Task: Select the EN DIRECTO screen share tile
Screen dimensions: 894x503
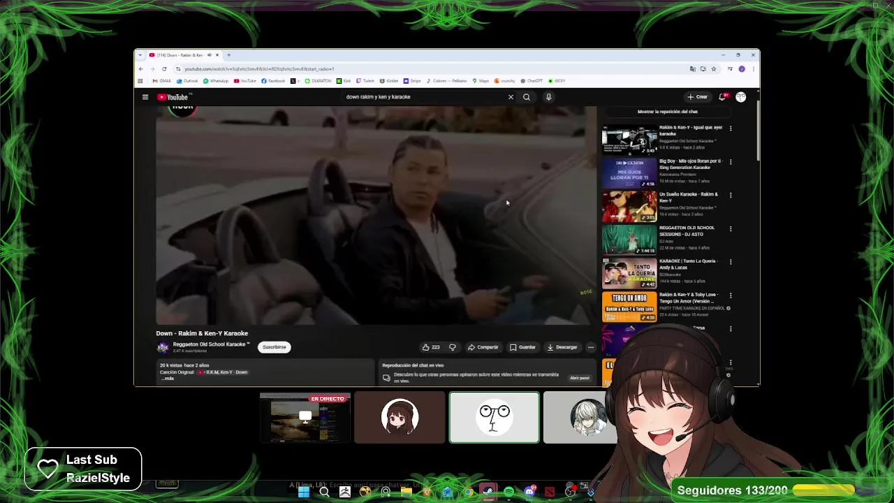Action: [305, 418]
